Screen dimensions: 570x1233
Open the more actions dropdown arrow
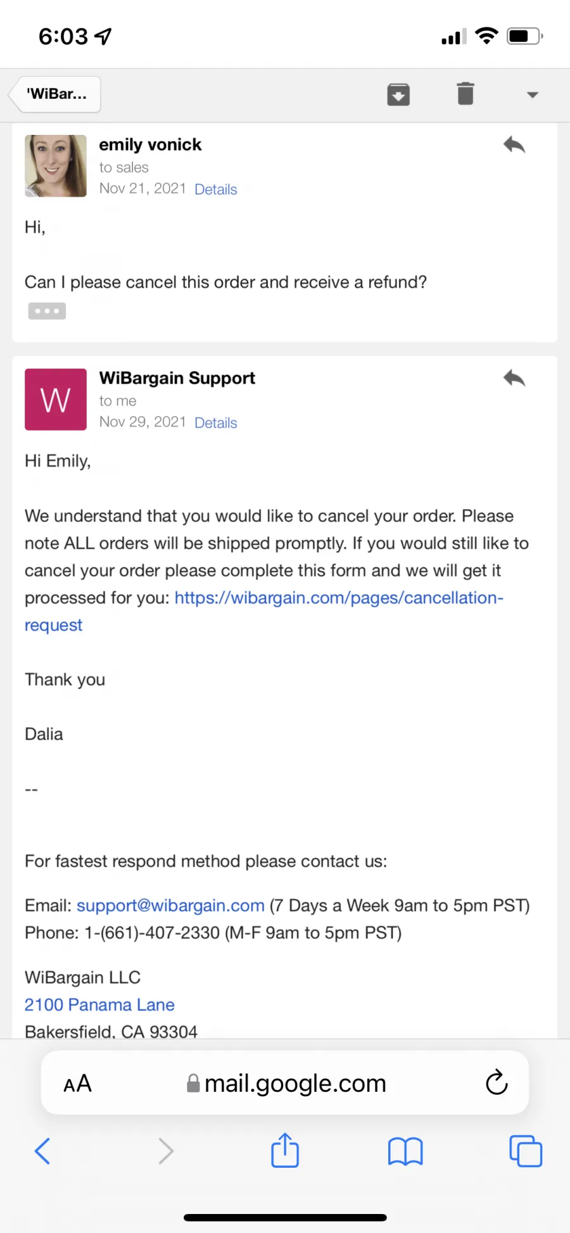[533, 95]
